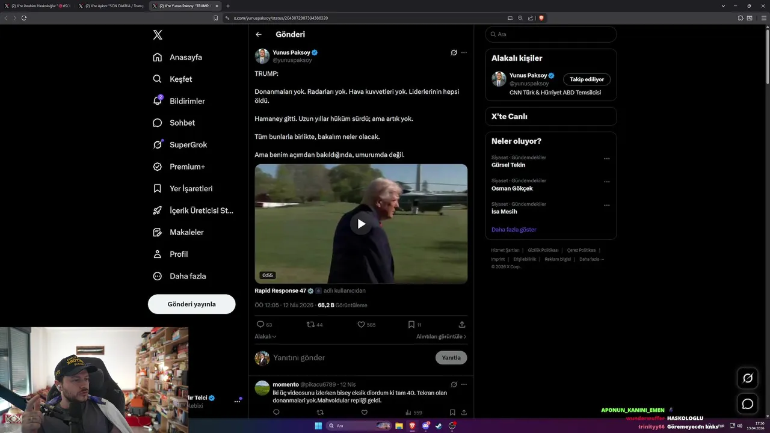Click Takip ediliyor following button

[x=587, y=79]
